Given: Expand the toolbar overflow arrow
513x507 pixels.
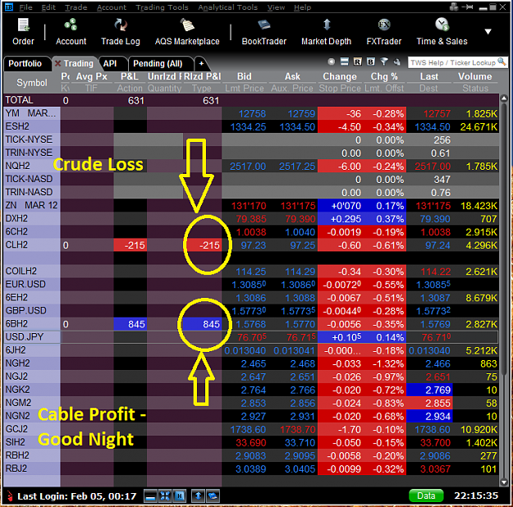Looking at the screenshot, I should pos(488,32).
